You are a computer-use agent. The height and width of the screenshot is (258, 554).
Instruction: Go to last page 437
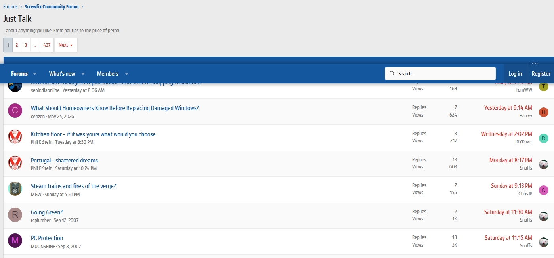[x=47, y=45]
